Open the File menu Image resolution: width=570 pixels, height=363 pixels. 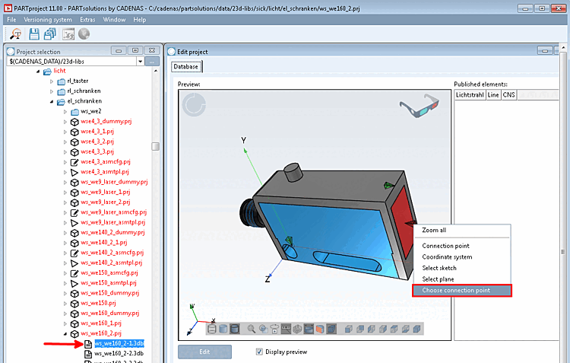point(11,20)
